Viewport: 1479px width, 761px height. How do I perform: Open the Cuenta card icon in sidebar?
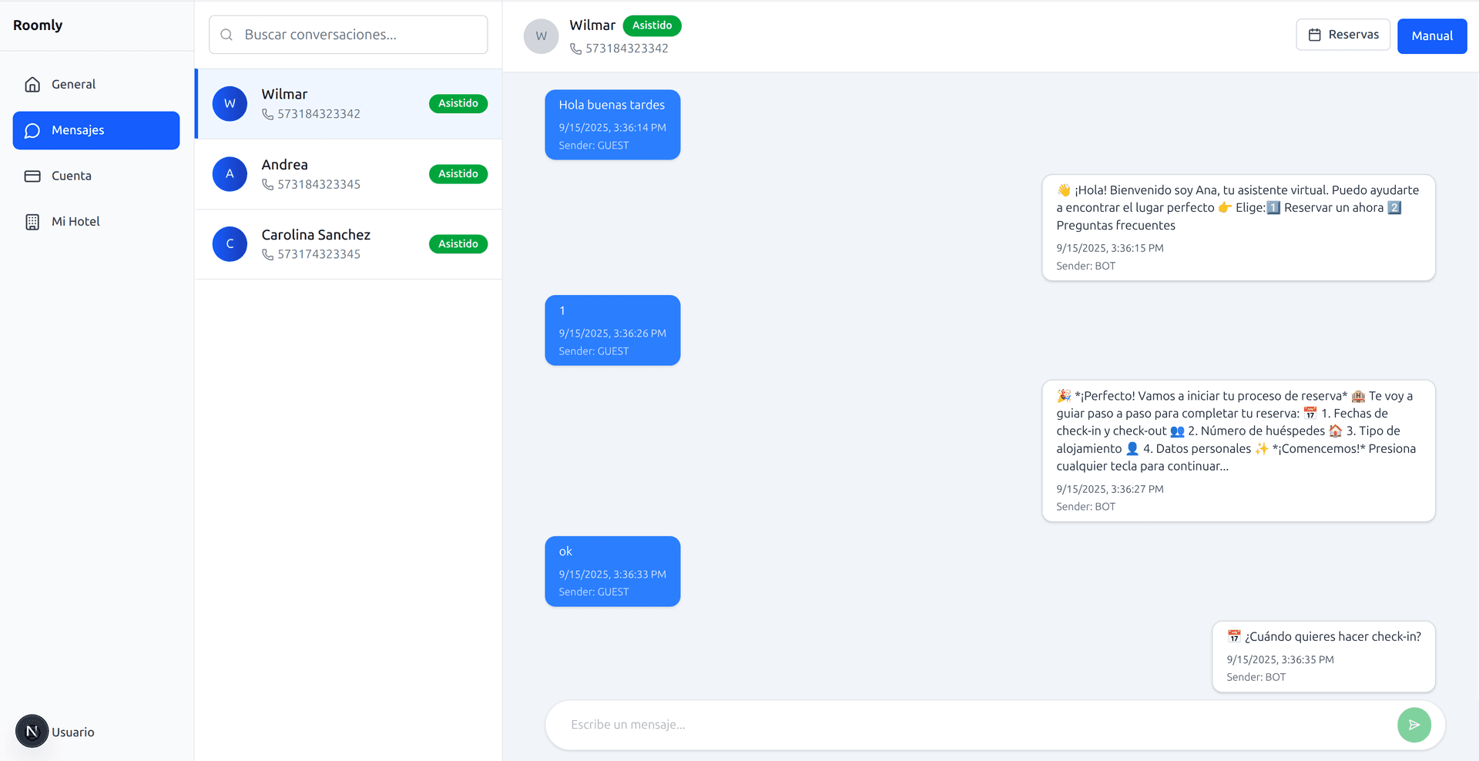pos(32,176)
